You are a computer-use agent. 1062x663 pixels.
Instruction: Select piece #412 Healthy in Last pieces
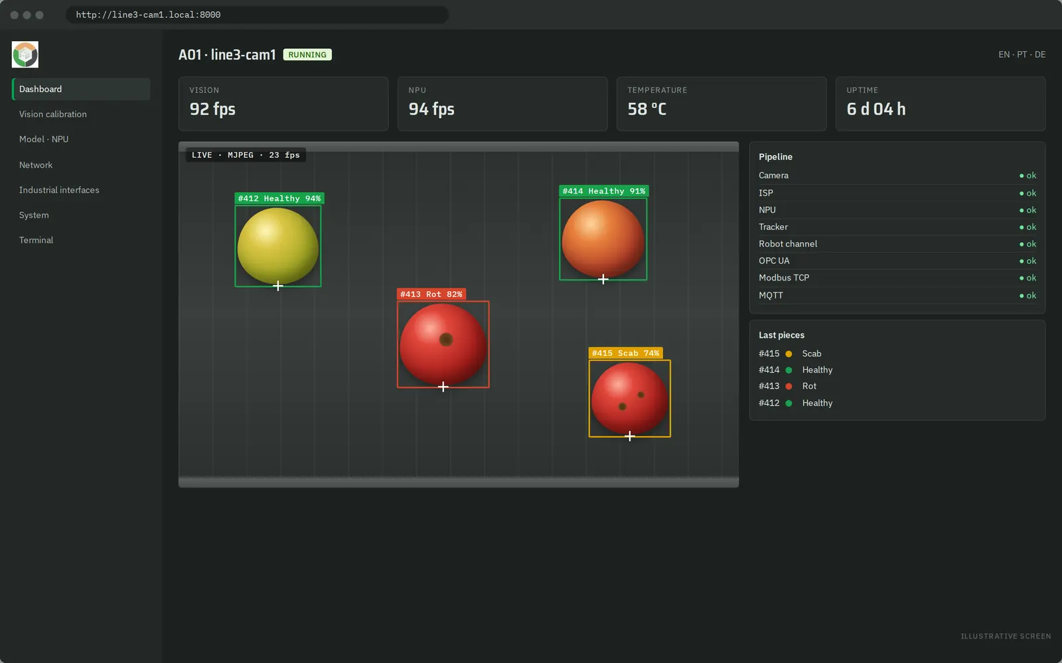897,402
